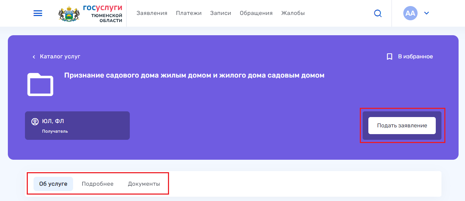This screenshot has width=465, height=201.
Task: Open the hamburger main menu
Action: (x=38, y=13)
